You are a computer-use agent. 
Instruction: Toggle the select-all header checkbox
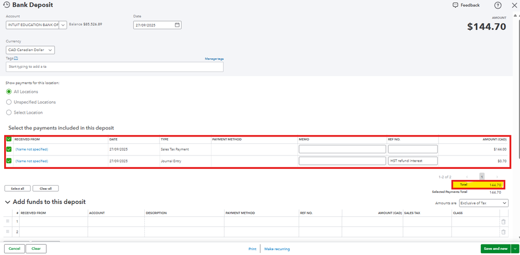click(x=9, y=139)
